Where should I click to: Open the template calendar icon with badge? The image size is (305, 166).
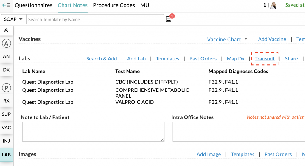click(x=169, y=19)
